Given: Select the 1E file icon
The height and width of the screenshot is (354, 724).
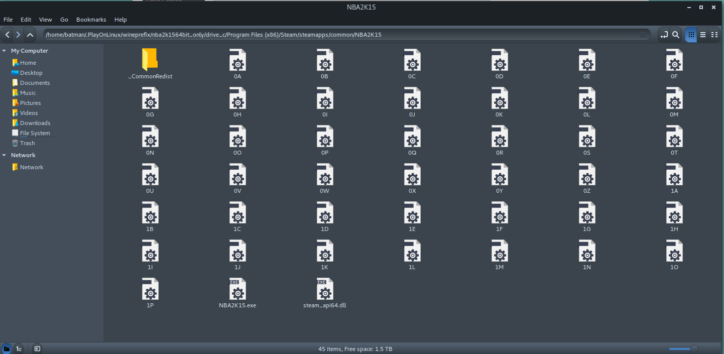Looking at the screenshot, I should coord(412,212).
